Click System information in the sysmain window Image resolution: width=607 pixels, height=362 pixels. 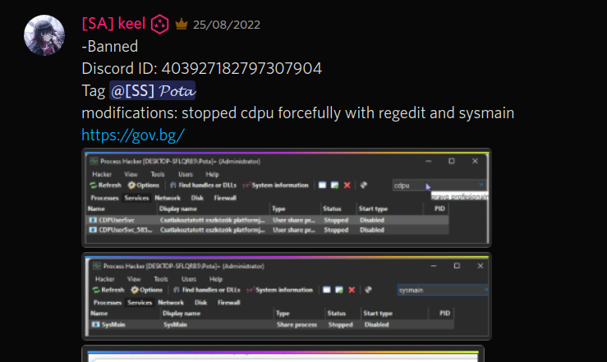(x=279, y=290)
